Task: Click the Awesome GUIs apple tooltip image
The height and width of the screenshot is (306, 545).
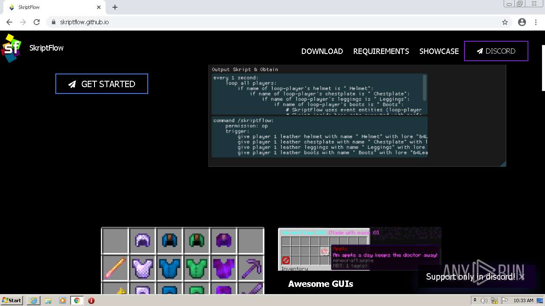Action: pyautogui.click(x=359, y=249)
